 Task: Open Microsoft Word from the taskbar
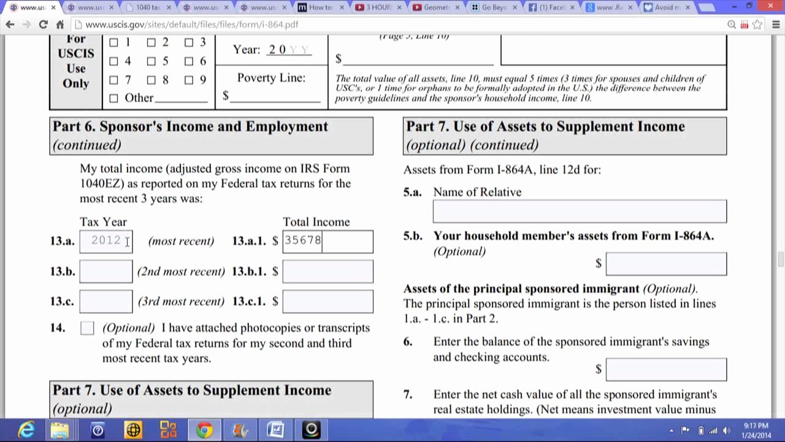click(x=275, y=430)
